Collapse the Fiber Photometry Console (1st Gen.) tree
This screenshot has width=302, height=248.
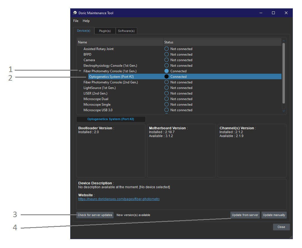[80, 71]
